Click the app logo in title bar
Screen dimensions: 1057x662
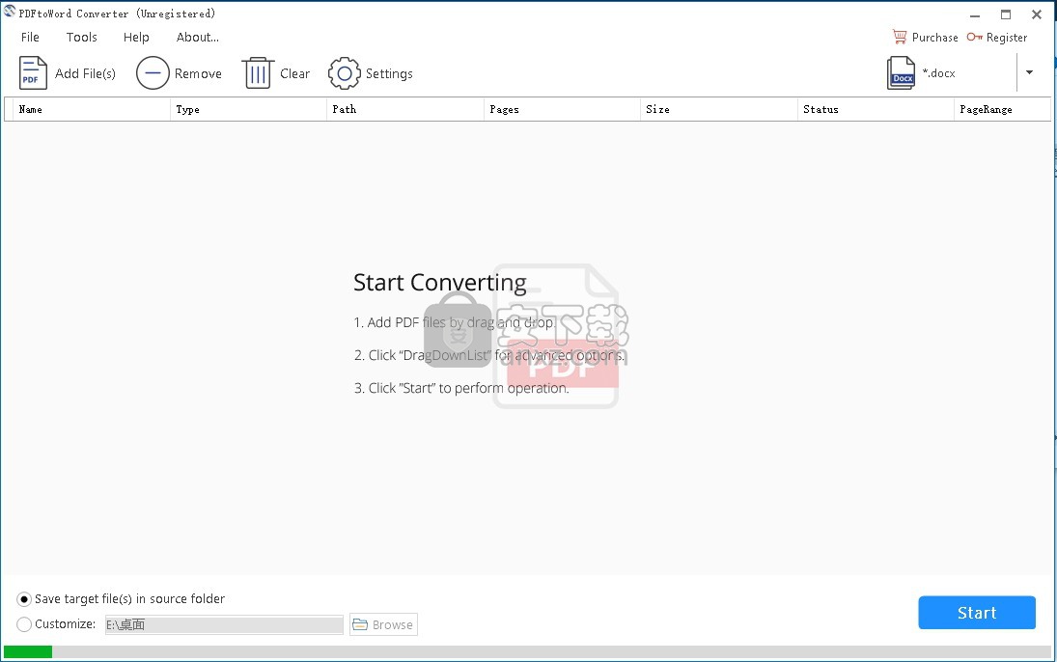coord(10,11)
